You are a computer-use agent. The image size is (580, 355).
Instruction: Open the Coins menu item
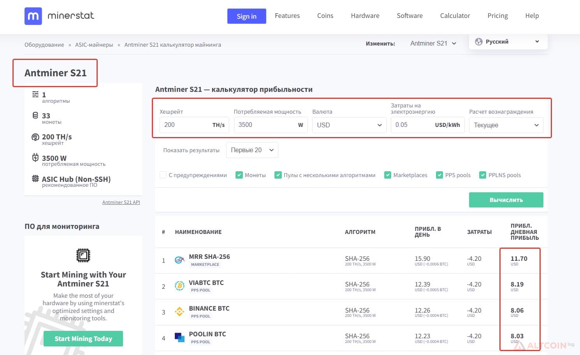[x=325, y=16]
